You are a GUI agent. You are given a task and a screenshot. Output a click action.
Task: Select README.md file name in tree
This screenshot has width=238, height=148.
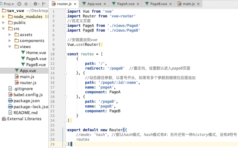pos(26,113)
